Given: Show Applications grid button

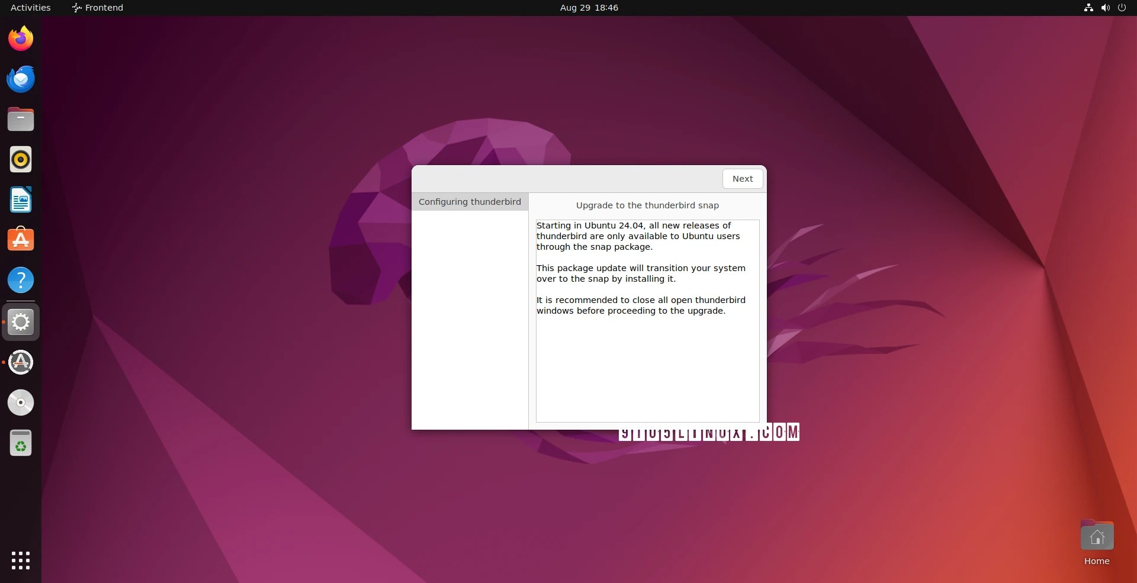Looking at the screenshot, I should (x=21, y=561).
